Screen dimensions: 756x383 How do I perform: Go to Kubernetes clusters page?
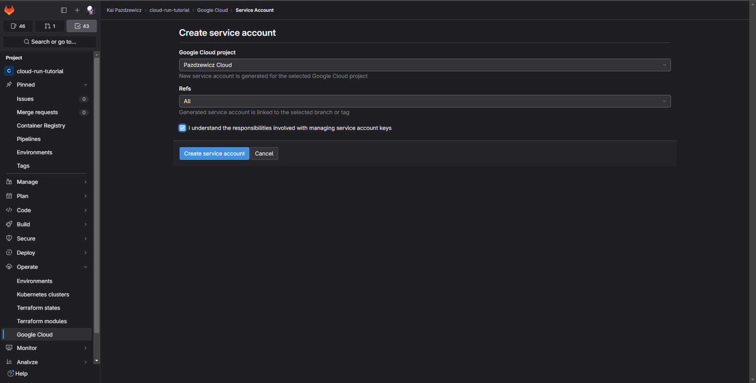click(x=43, y=294)
